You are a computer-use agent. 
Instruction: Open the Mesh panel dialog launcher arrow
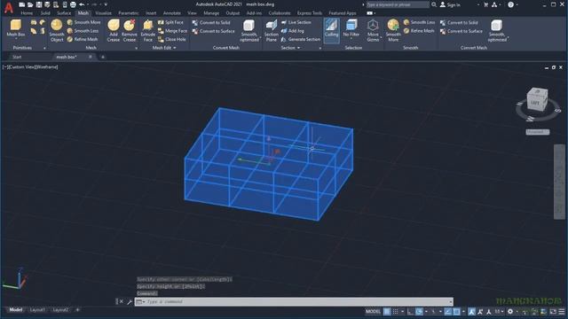[x=136, y=48]
